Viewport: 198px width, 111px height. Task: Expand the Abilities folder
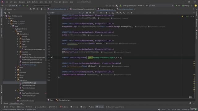point(18,36)
